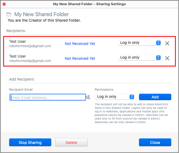Viewport: 179px width, 153px height.
Task: Focus the Enter Email Address field
Action: [x=48, y=97]
